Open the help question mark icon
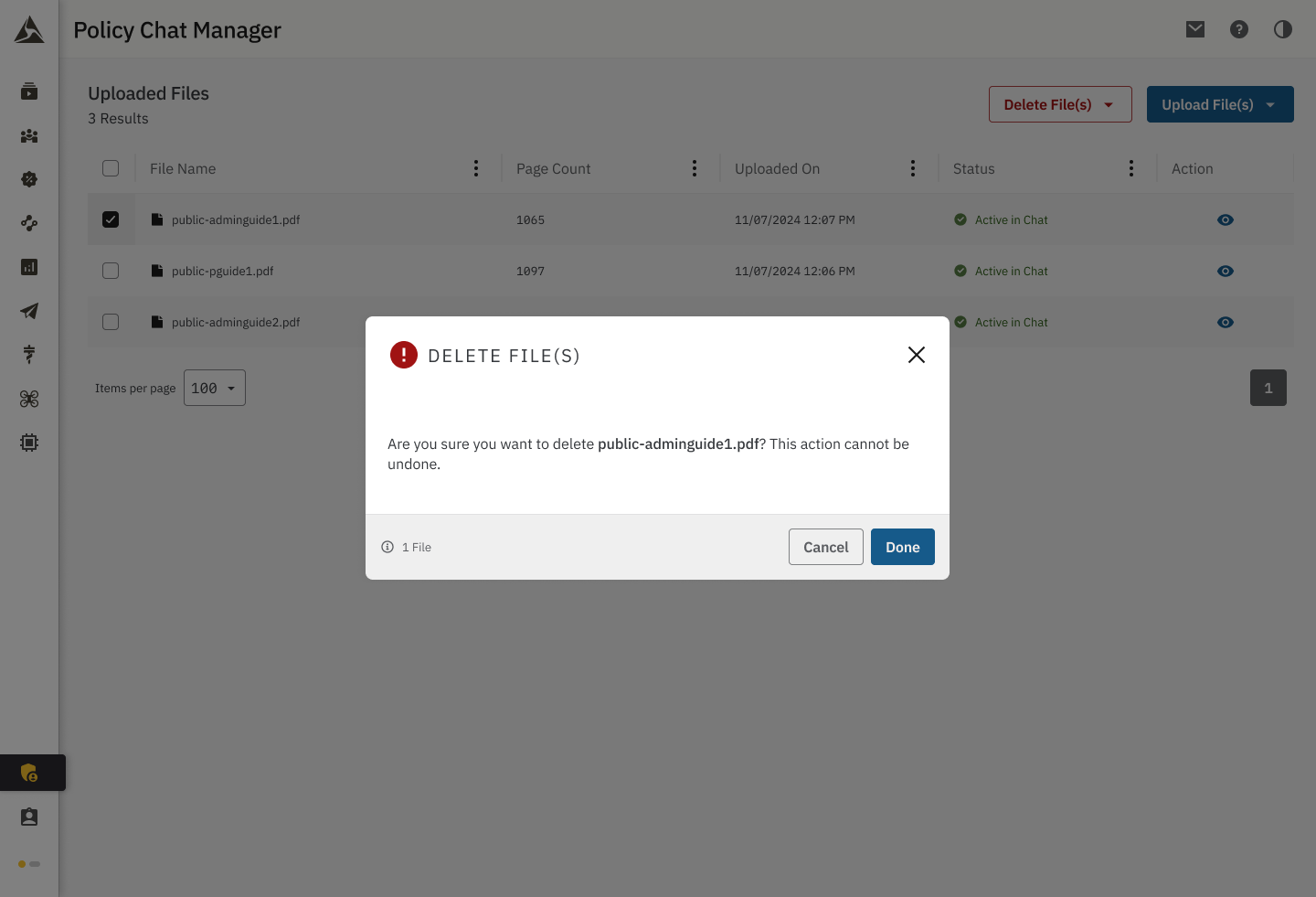The height and width of the screenshot is (897, 1316). 1239,29
